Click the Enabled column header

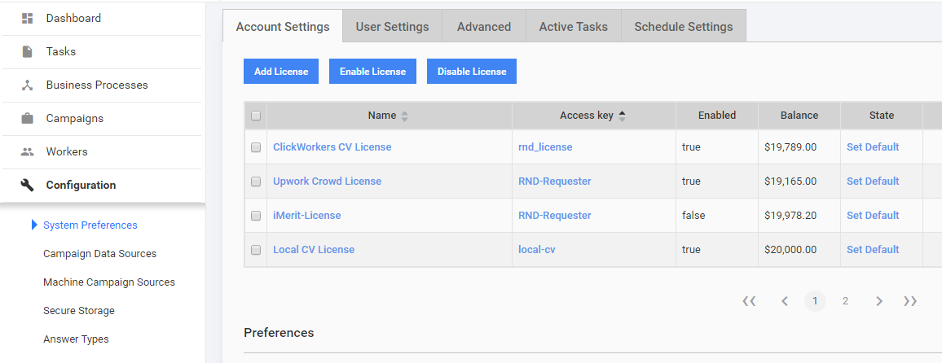click(x=717, y=116)
